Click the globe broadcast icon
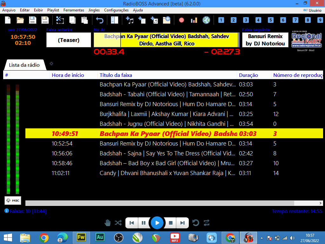The image size is (325, 244). [x=206, y=20]
